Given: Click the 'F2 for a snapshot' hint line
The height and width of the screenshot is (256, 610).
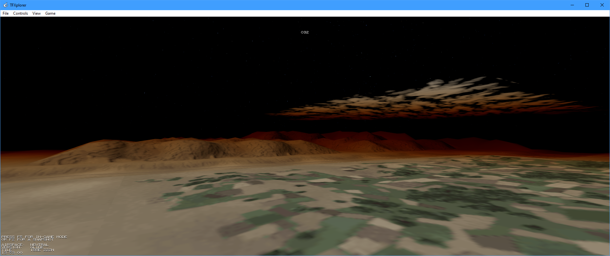Looking at the screenshot, I should pos(28,240).
